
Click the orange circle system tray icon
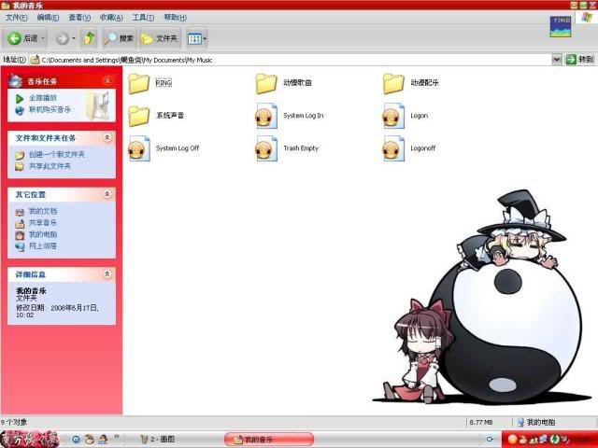pos(513,440)
